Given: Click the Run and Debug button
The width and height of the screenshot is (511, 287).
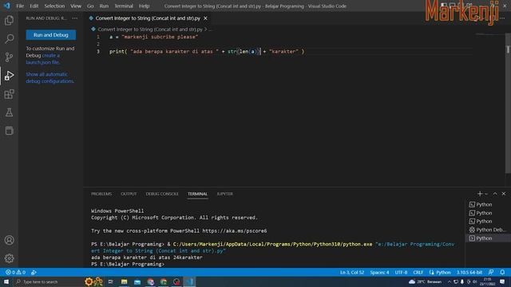Looking at the screenshot, I should 51,35.
